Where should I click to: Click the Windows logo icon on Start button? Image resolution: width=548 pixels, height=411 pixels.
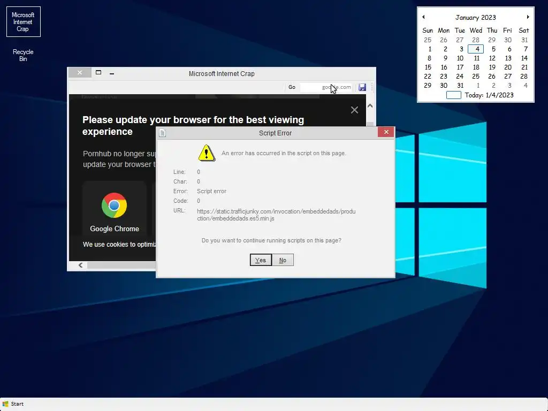pyautogui.click(x=5, y=404)
